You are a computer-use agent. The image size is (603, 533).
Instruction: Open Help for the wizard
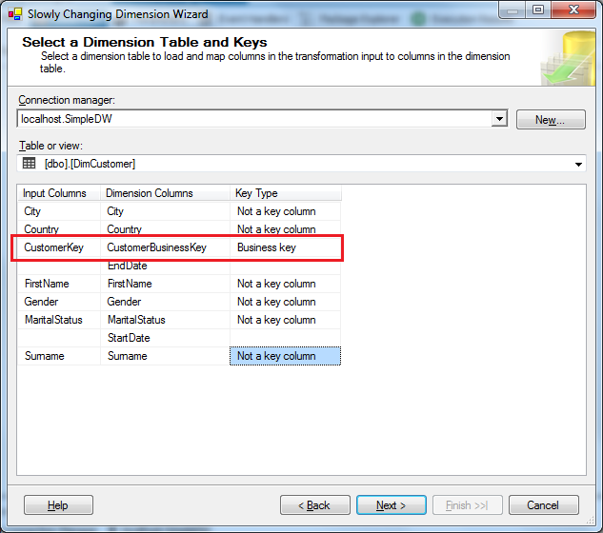point(58,505)
